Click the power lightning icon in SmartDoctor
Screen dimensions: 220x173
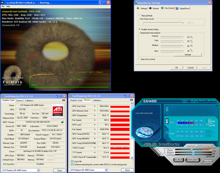tap(167, 109)
